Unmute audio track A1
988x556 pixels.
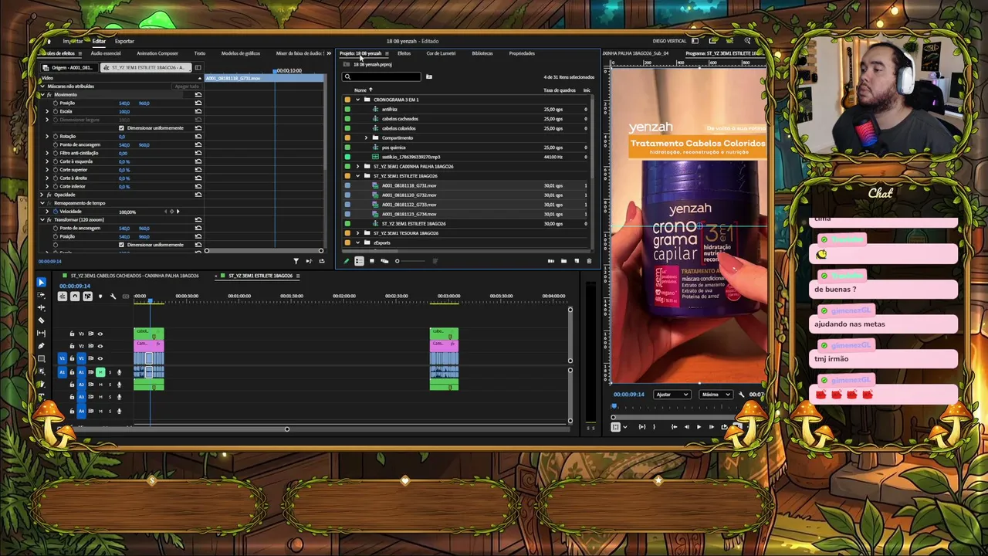(100, 372)
